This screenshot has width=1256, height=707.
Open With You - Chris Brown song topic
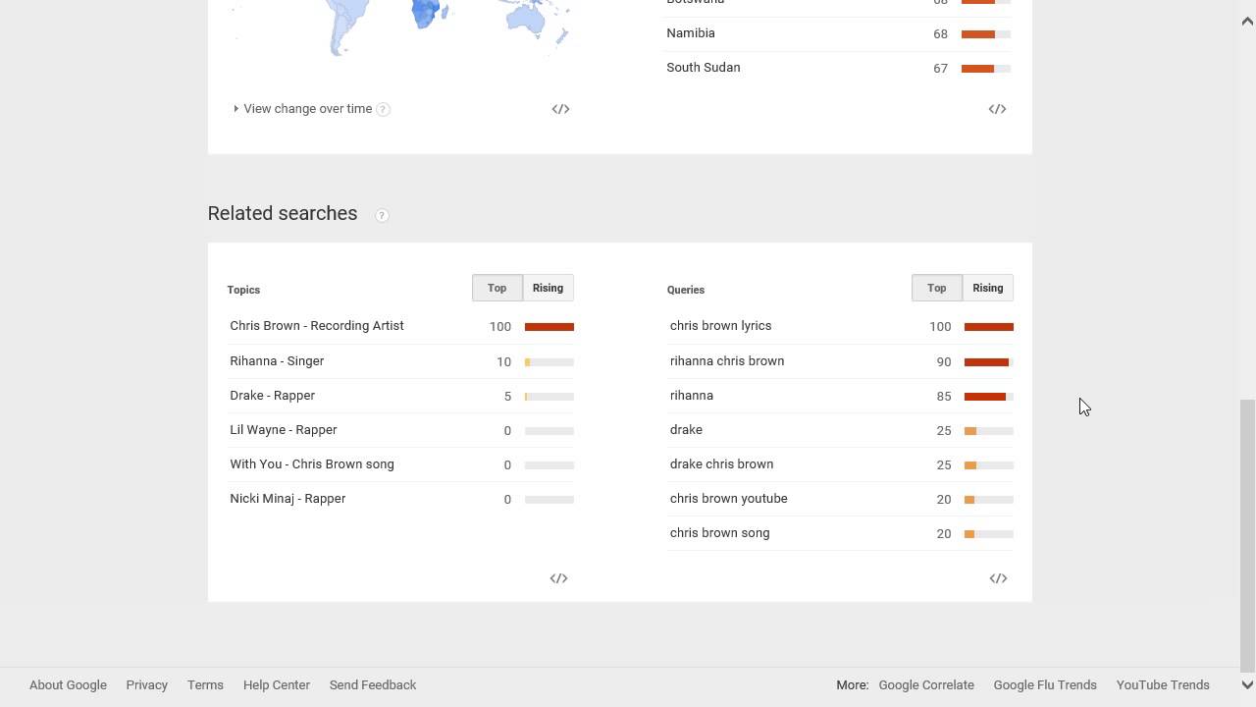click(x=312, y=464)
